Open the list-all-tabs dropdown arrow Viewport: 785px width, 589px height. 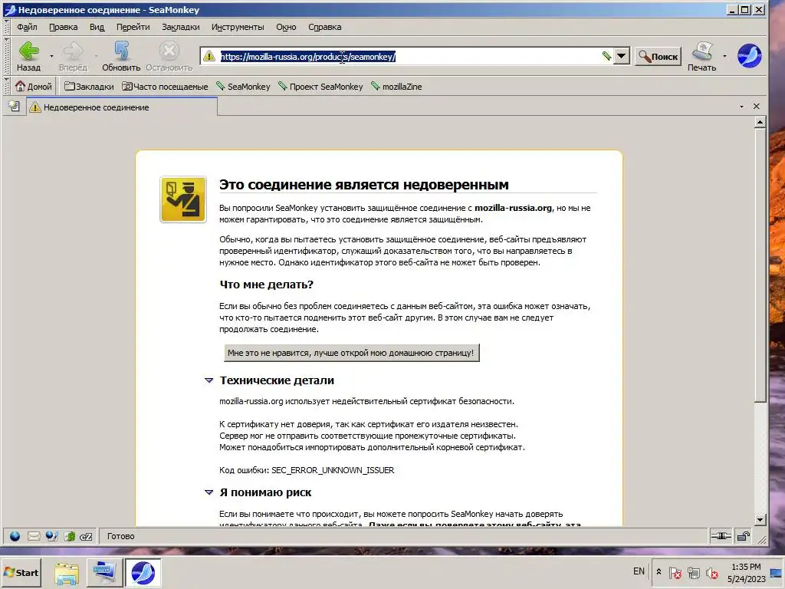click(x=741, y=106)
